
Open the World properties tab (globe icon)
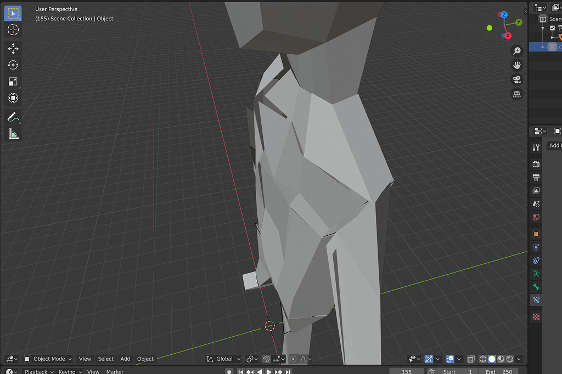coord(536,217)
